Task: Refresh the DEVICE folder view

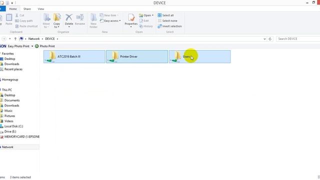Action: [270, 39]
